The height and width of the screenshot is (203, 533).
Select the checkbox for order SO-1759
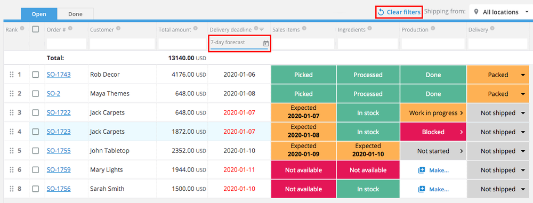35,169
